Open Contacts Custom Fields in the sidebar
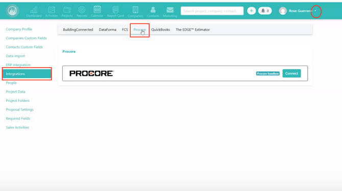This screenshot has width=342, height=191. tap(24, 47)
